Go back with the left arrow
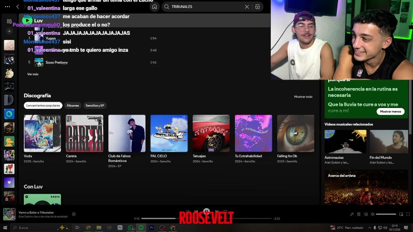The image size is (413, 232). [17, 6]
